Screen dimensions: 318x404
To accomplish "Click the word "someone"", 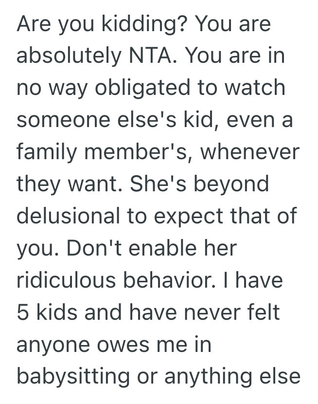I will pos(62,120).
